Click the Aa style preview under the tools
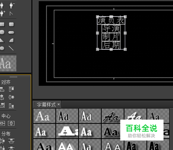The width and height of the screenshot is (173, 150). 8,63
